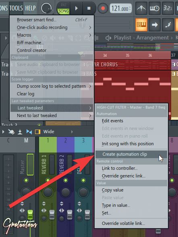Click the blue extra properties icon in the mixer toolbar

pos(29,132)
